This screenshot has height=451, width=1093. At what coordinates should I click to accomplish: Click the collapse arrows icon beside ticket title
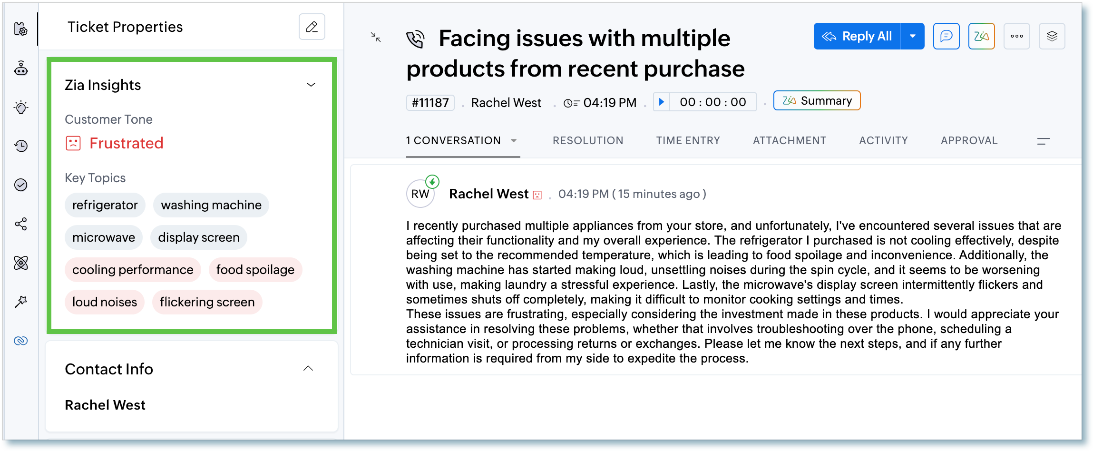click(376, 37)
